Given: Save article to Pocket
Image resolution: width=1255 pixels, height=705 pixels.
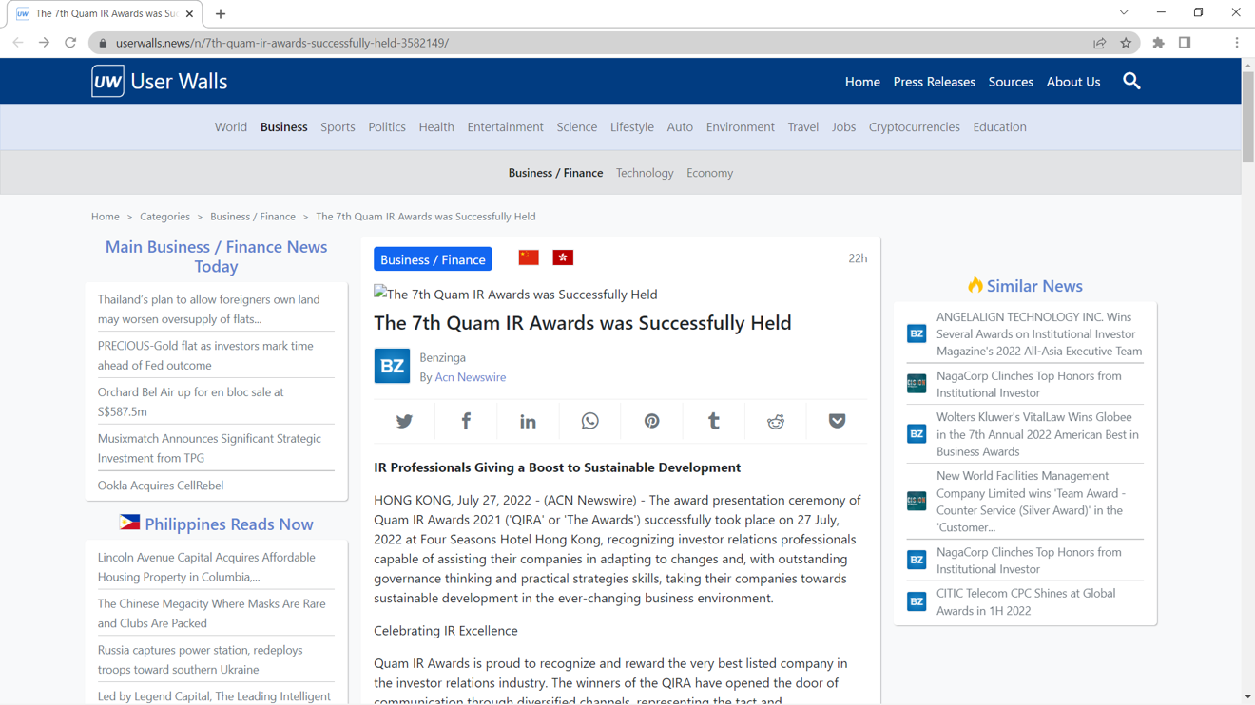Looking at the screenshot, I should click(x=837, y=421).
